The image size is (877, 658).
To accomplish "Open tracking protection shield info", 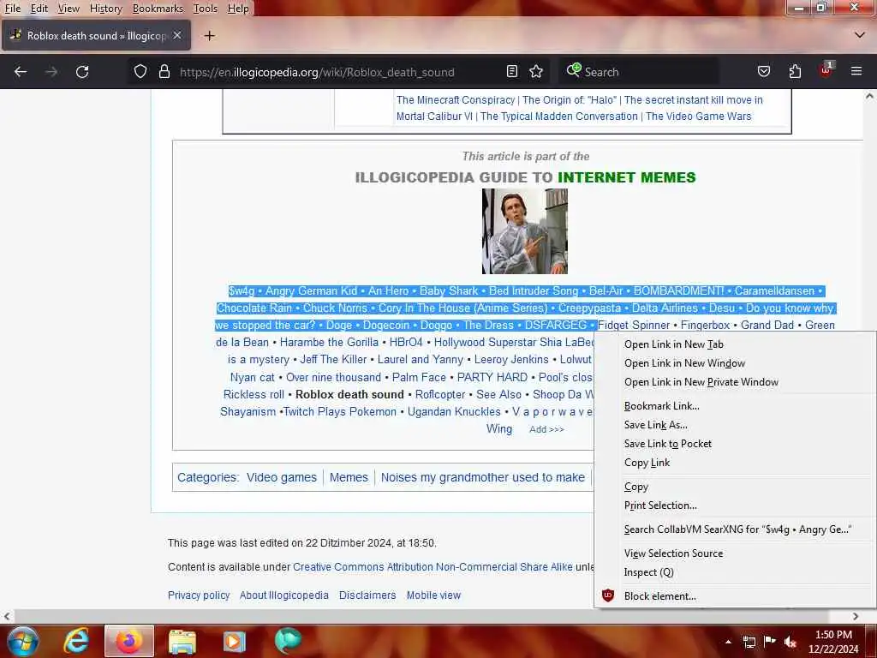I will 140,72.
